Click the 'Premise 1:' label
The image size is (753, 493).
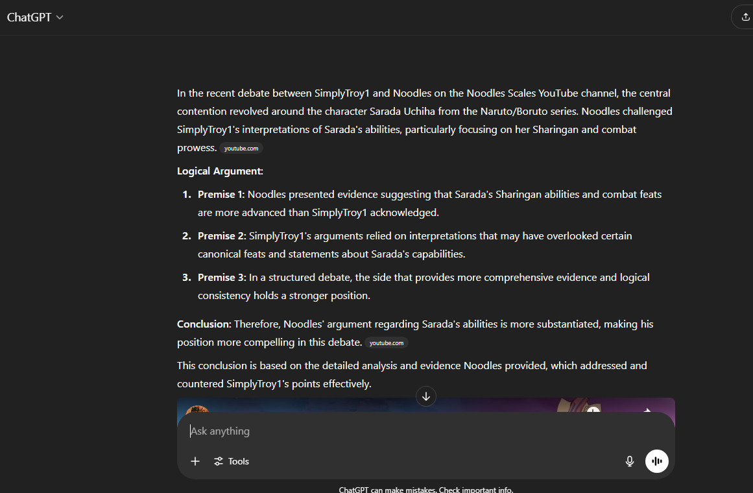221,195
